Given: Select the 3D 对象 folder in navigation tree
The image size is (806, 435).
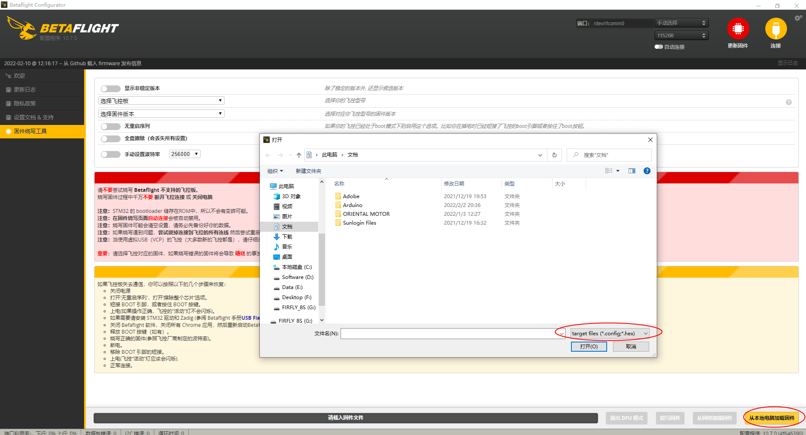Looking at the screenshot, I should (291, 196).
